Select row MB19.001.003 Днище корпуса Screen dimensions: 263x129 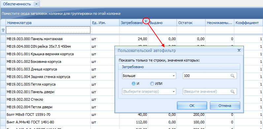[48, 69]
